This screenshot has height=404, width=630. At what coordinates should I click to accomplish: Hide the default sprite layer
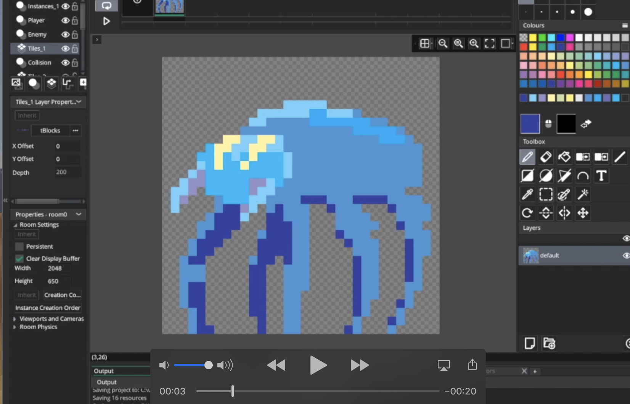[626, 255]
